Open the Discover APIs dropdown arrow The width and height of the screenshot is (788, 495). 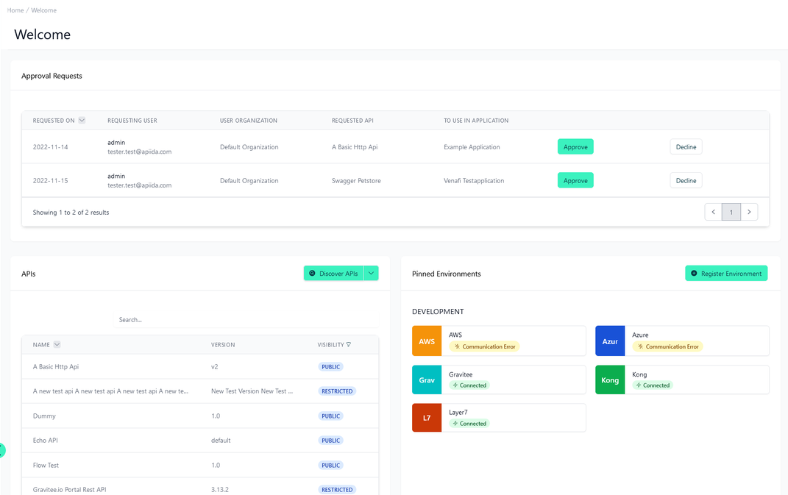tap(372, 273)
